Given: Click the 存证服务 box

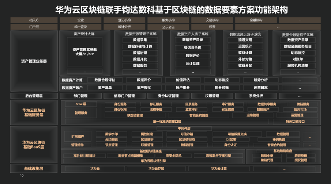Looking at the screenshot, I should pyautogui.click(x=156, y=104).
